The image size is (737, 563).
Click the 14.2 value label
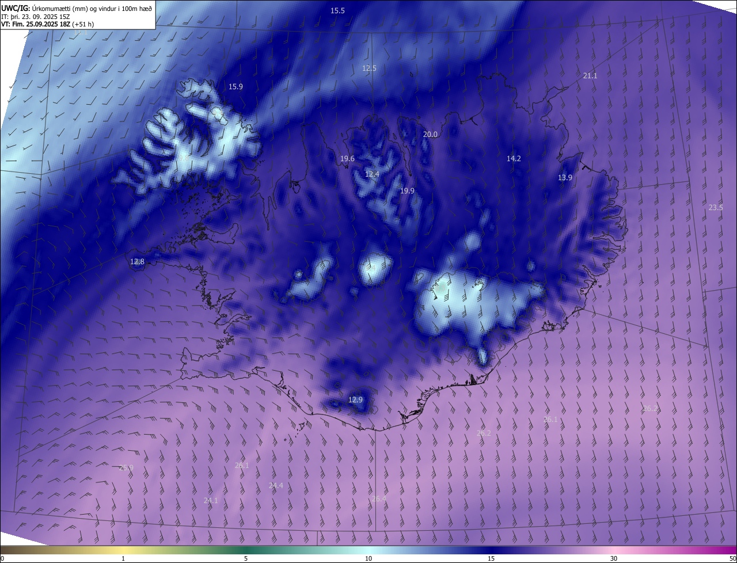[514, 159]
